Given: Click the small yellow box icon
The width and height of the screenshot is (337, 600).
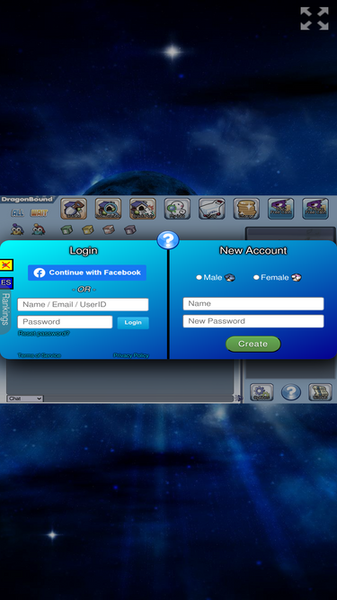Looking at the screenshot, I should point(88,229).
